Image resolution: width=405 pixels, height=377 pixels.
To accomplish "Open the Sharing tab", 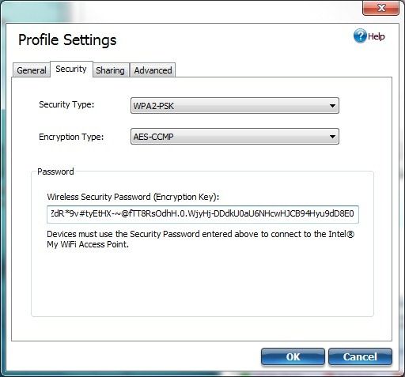I will 110,70.
